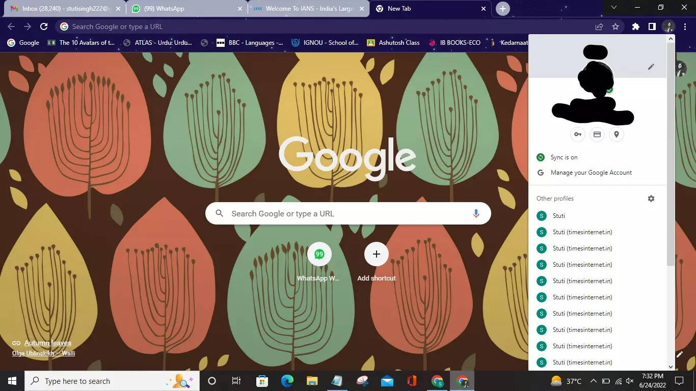The height and width of the screenshot is (391, 696).
Task: Open the Chrome extensions puzzle icon
Action: 635,26
